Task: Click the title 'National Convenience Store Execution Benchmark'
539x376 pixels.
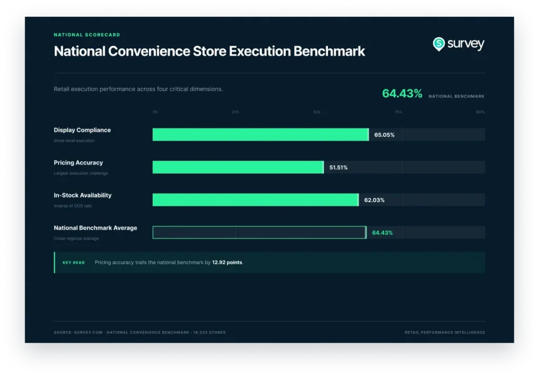Action: [209, 51]
